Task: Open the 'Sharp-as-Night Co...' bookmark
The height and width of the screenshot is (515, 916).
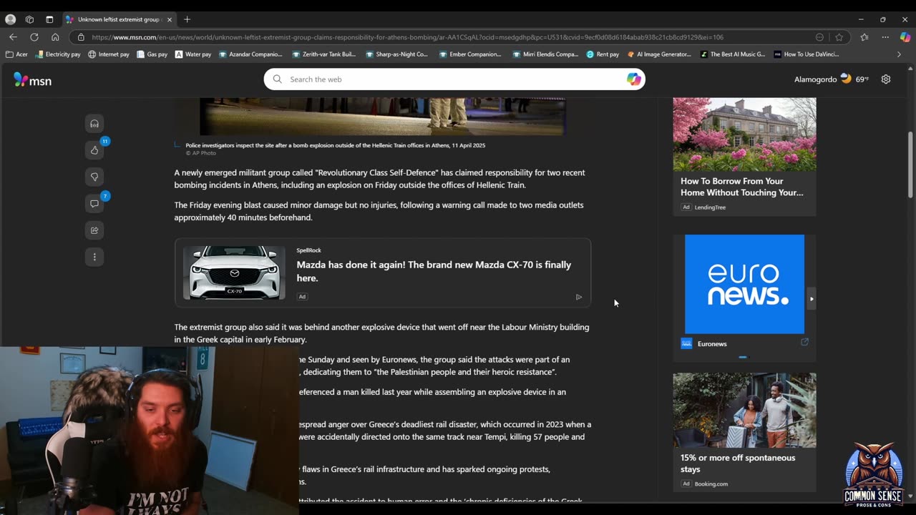Action: click(396, 54)
